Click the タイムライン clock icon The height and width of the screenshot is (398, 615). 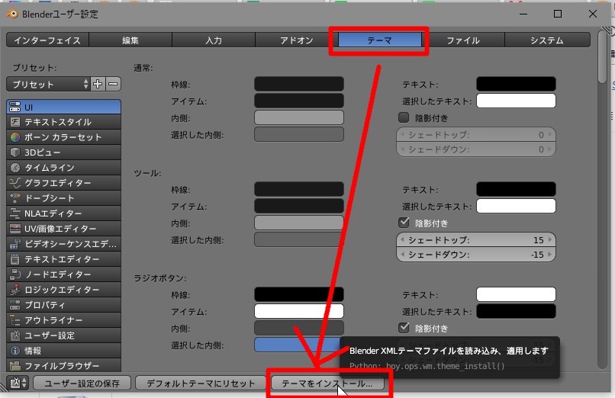[15, 168]
